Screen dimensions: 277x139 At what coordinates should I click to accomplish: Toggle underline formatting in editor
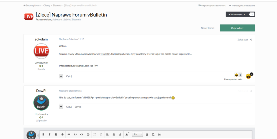click(56, 135)
